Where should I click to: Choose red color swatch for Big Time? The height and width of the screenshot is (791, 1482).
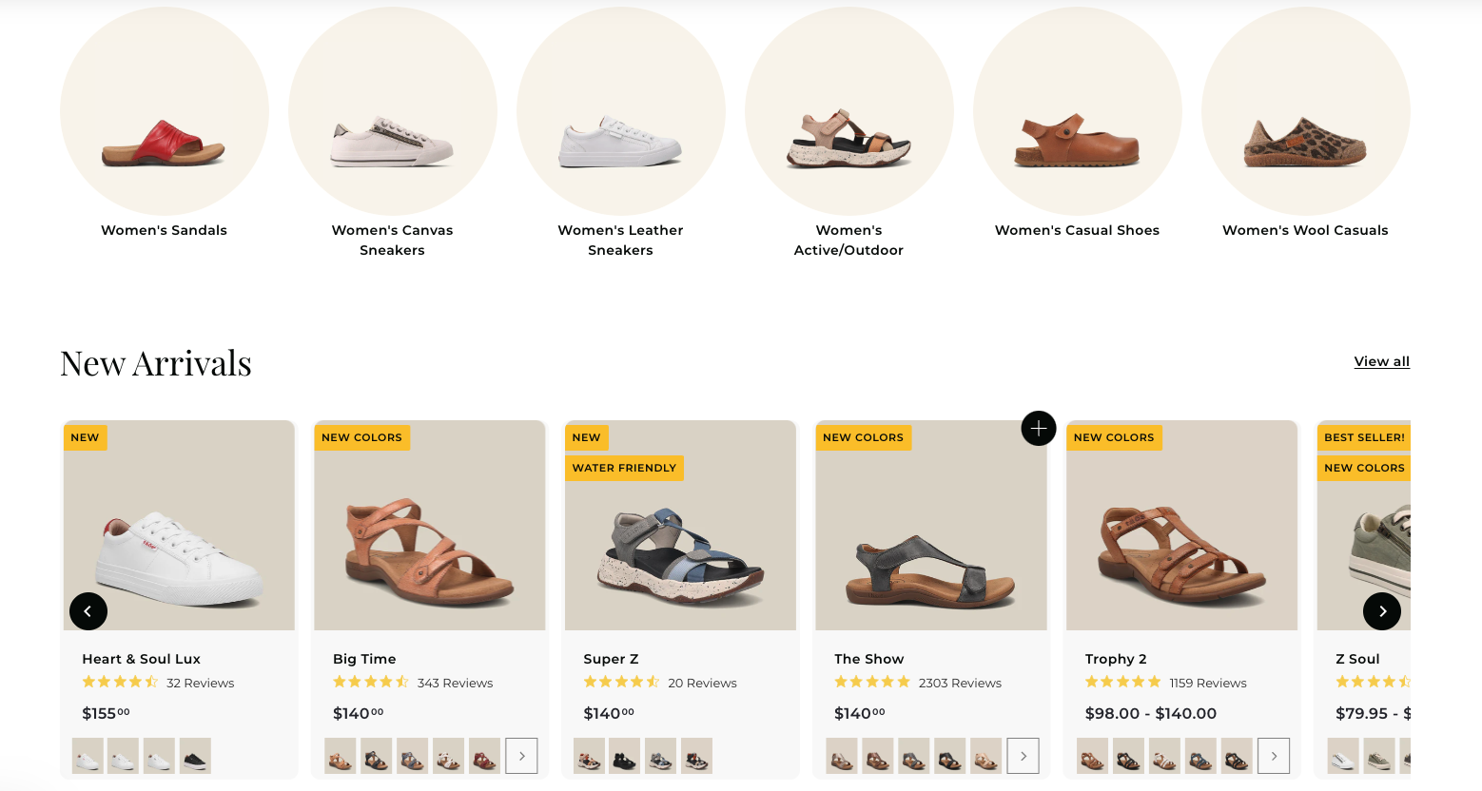pyautogui.click(x=484, y=756)
